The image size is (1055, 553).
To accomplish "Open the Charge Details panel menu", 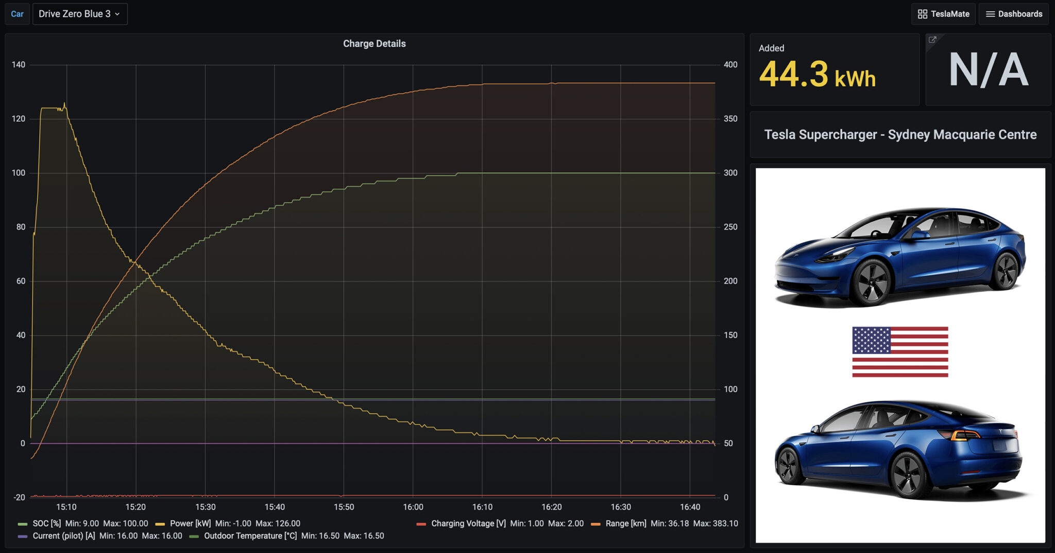I will [x=375, y=44].
